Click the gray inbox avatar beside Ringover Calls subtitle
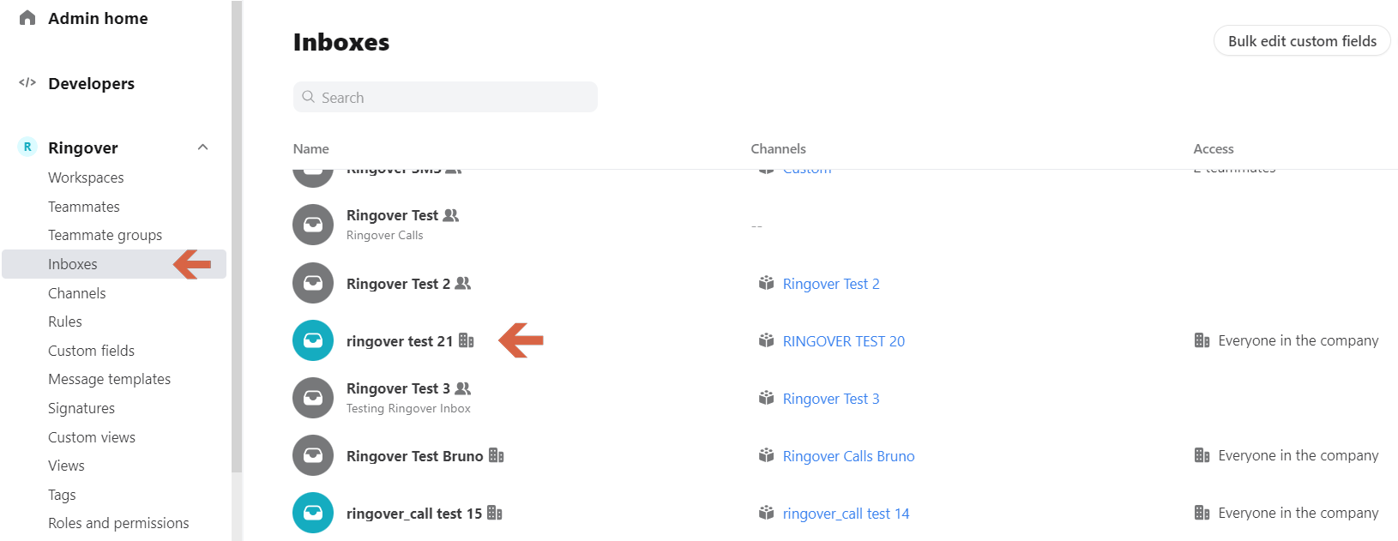Screen dimensions: 1398x541 click(313, 225)
